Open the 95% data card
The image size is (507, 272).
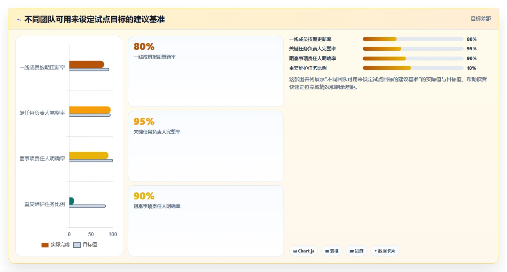click(206, 146)
